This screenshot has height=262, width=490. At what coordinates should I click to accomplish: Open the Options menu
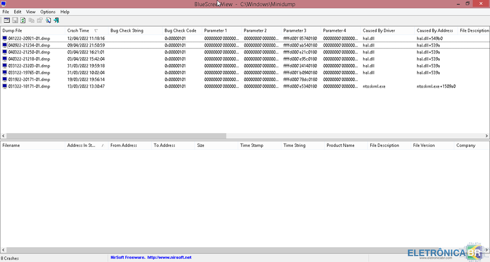pos(48,12)
